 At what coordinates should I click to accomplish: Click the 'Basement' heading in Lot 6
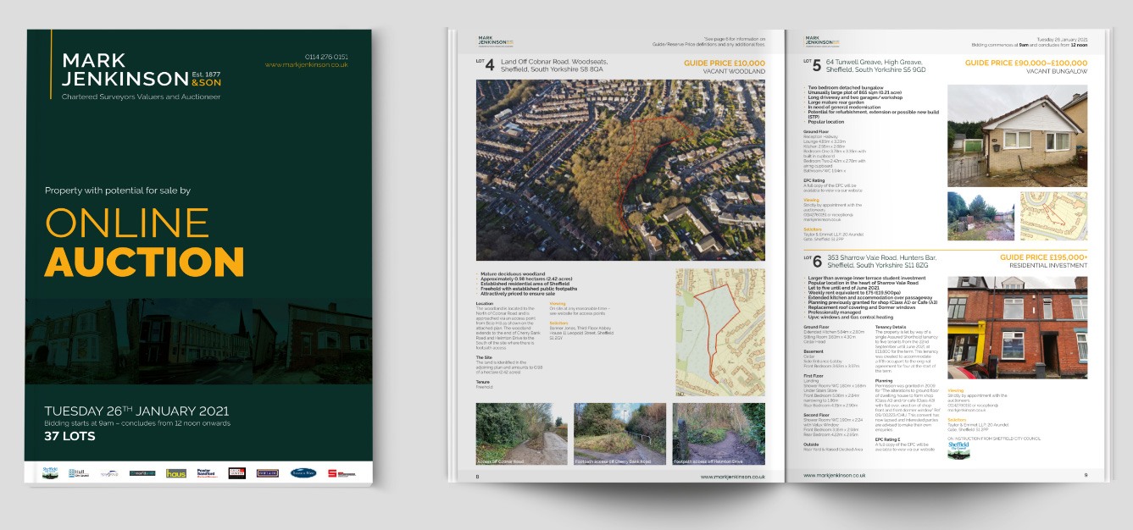click(x=814, y=351)
